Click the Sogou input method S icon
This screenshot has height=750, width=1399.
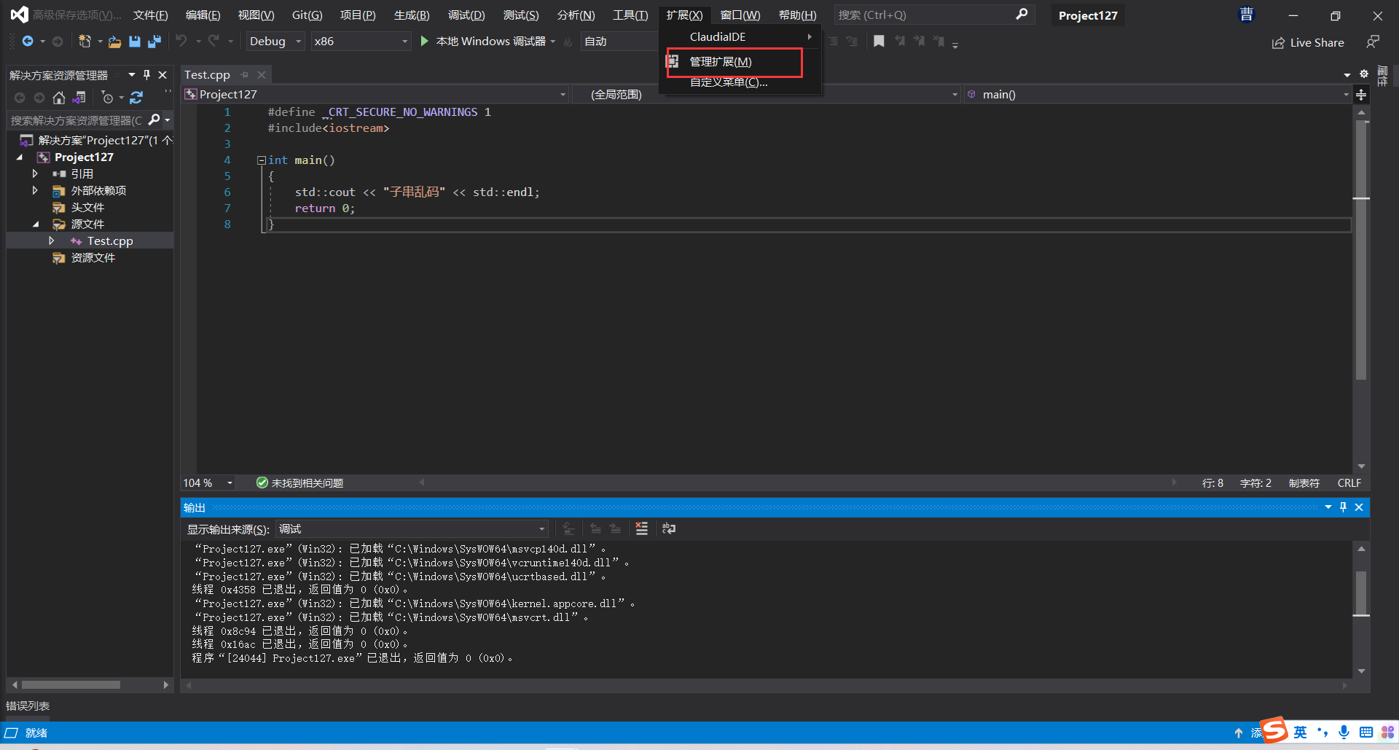1274,730
